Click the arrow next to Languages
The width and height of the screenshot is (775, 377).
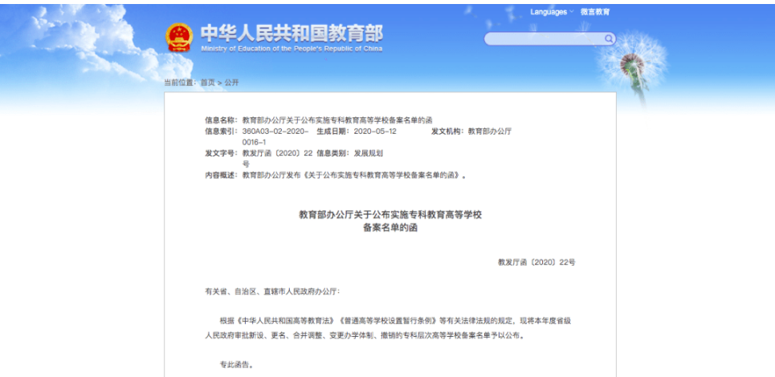[x=572, y=12]
